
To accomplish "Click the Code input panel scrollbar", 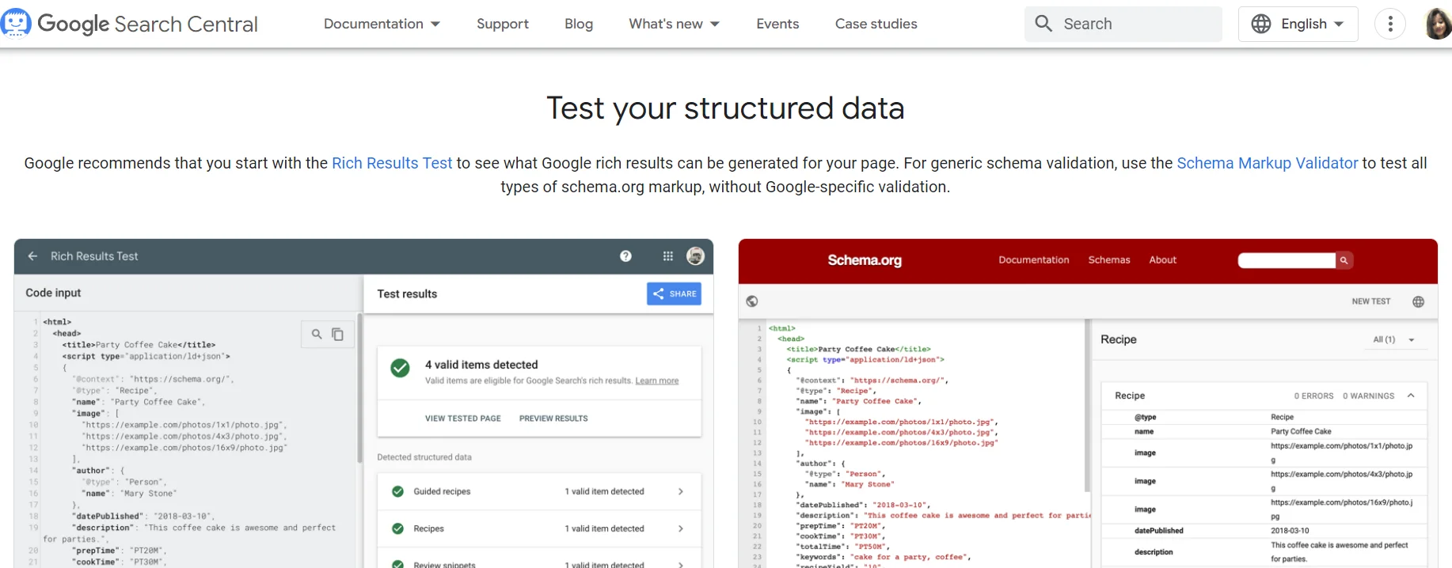I will tap(359, 388).
